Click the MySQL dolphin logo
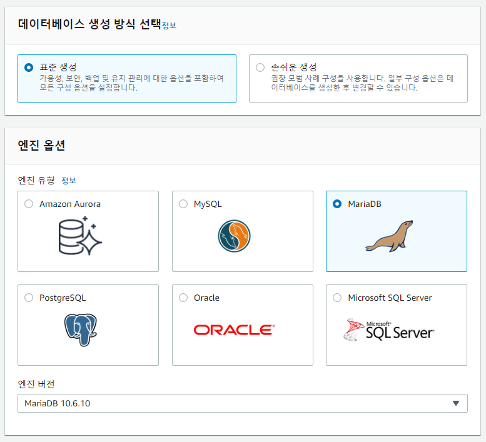The height and width of the screenshot is (442, 486). 234,236
